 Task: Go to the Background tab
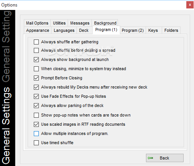pyautogui.click(x=105, y=23)
